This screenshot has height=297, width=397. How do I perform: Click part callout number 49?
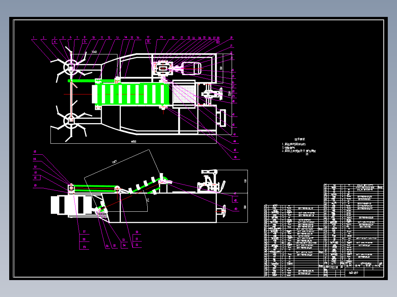236,209
